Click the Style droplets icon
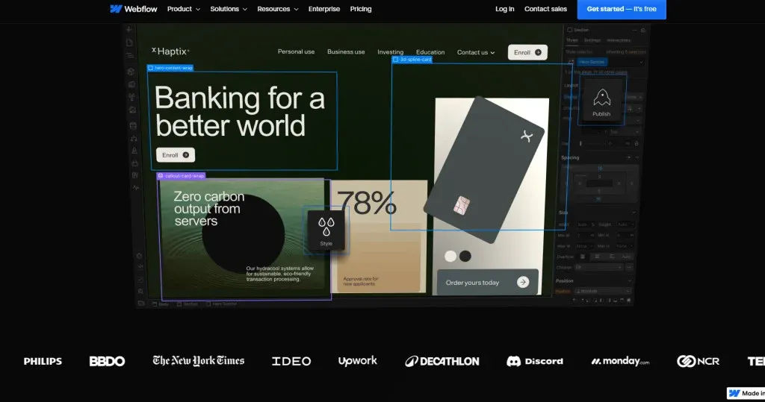765x402 pixels. coord(326,227)
